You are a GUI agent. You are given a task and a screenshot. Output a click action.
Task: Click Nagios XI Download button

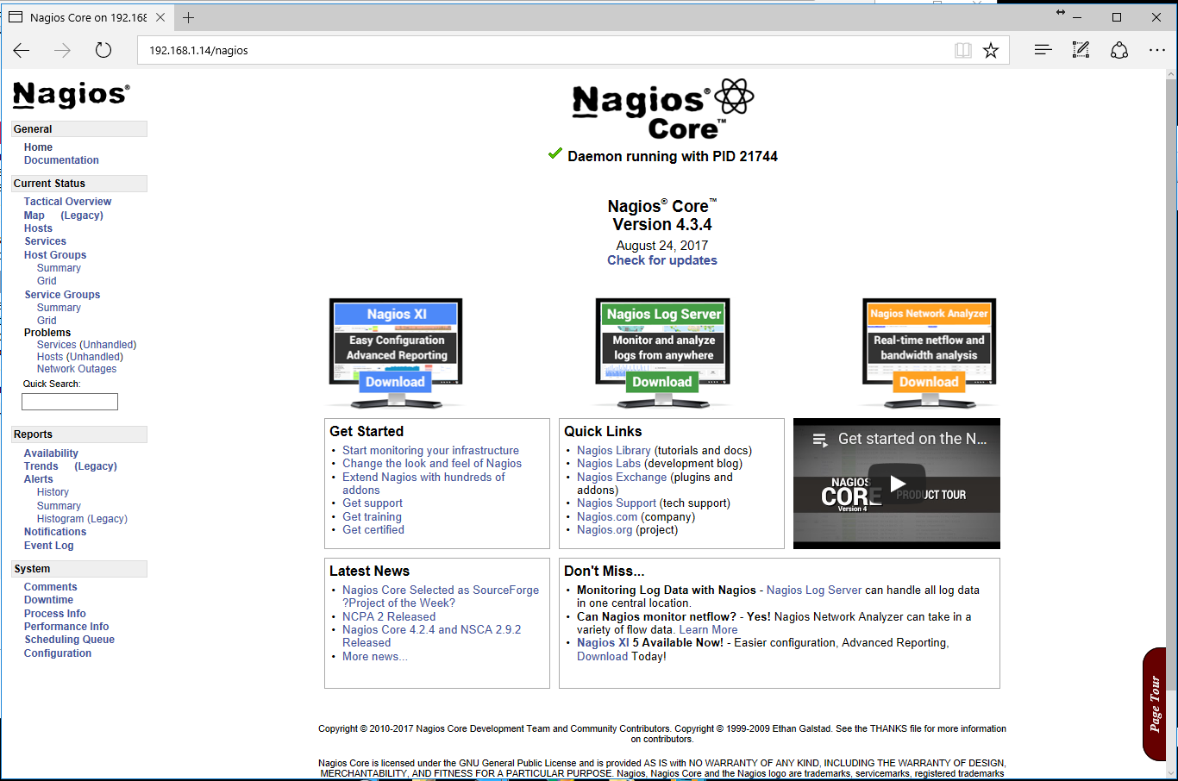pos(395,382)
